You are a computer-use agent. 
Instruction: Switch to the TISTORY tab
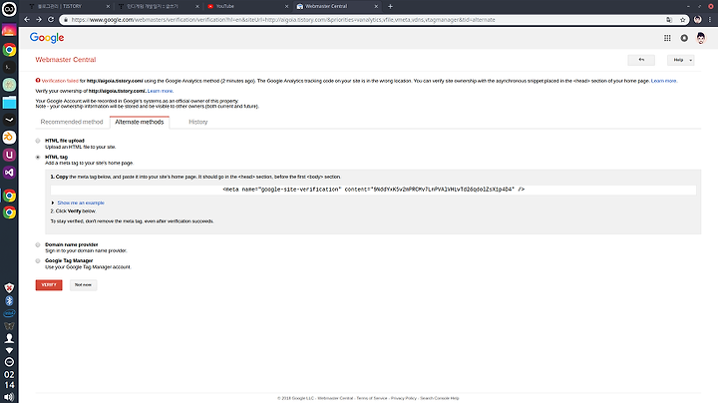tap(68, 6)
